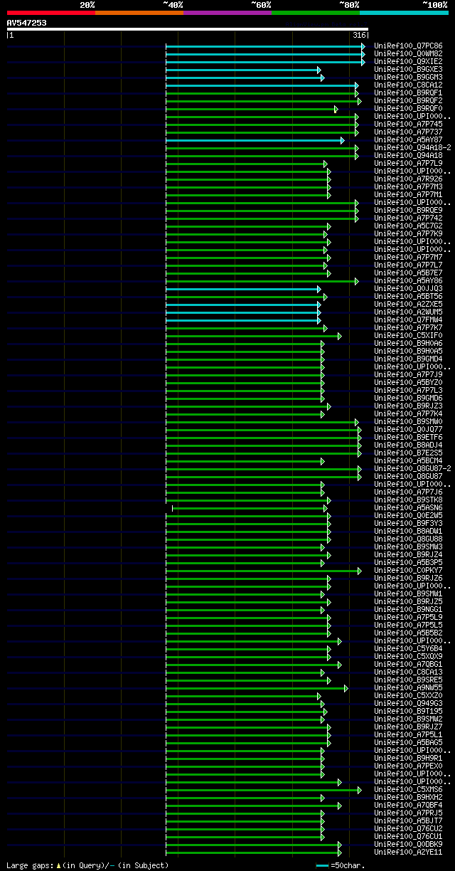The height and width of the screenshot is (871, 455).
Task: Select the UniRef100_B9RQF1 label
Action: (408, 93)
